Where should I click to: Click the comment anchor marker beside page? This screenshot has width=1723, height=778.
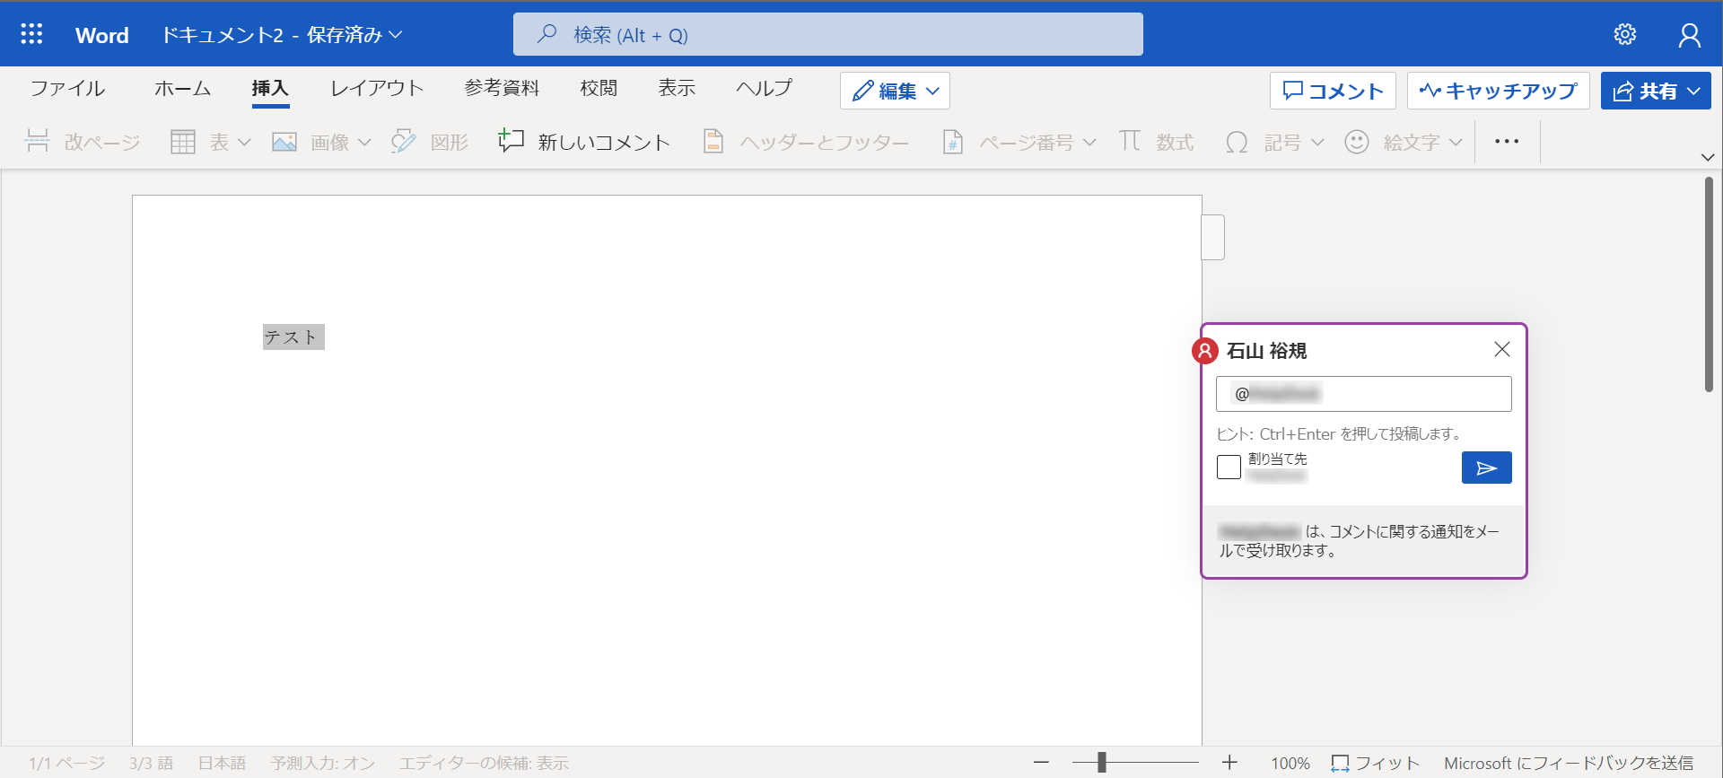tap(1213, 238)
